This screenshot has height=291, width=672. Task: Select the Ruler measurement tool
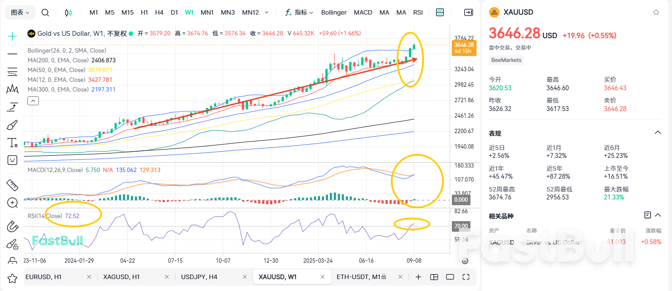pyautogui.click(x=12, y=185)
